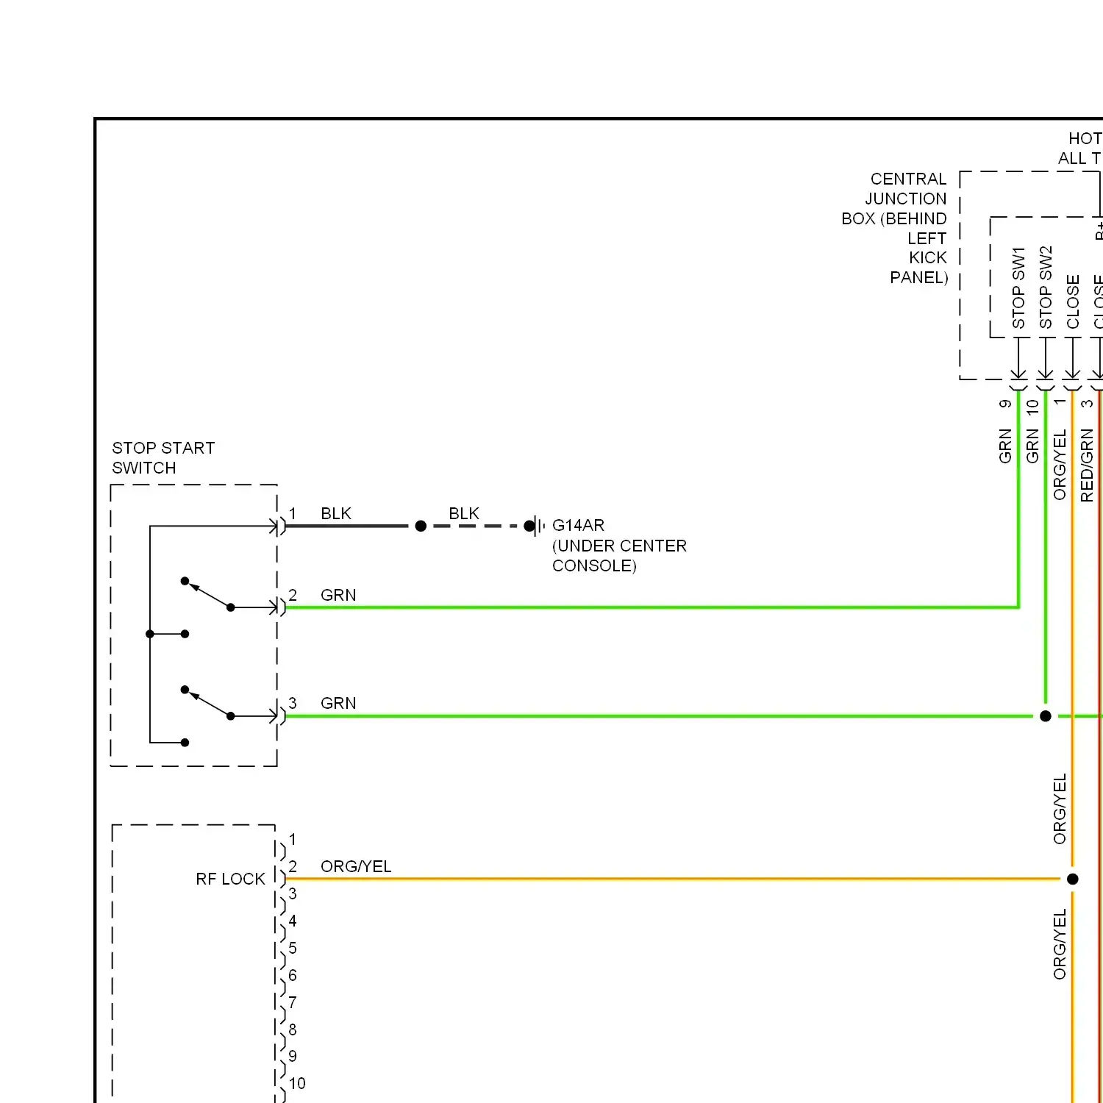Click RF LOCK connector pin number 5
The image size is (1103, 1103).
pos(293,948)
